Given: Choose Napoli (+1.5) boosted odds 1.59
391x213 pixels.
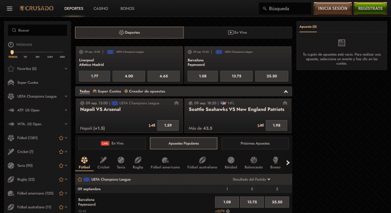Looking at the screenshot, I should click(168, 126).
